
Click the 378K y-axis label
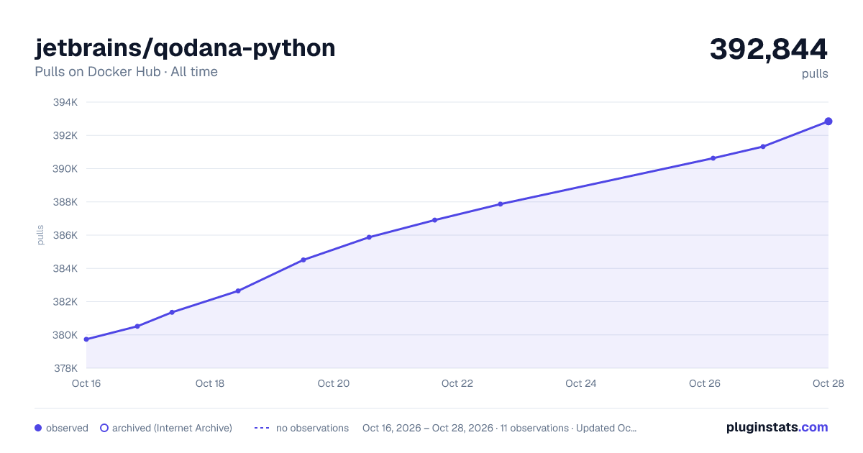click(x=65, y=368)
